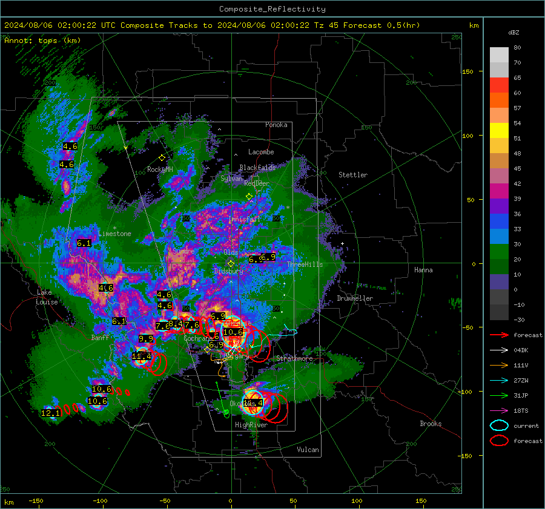This screenshot has width=545, height=509.
Task: Click the yellow diamond marker at Didsbury center
Action: (231, 264)
